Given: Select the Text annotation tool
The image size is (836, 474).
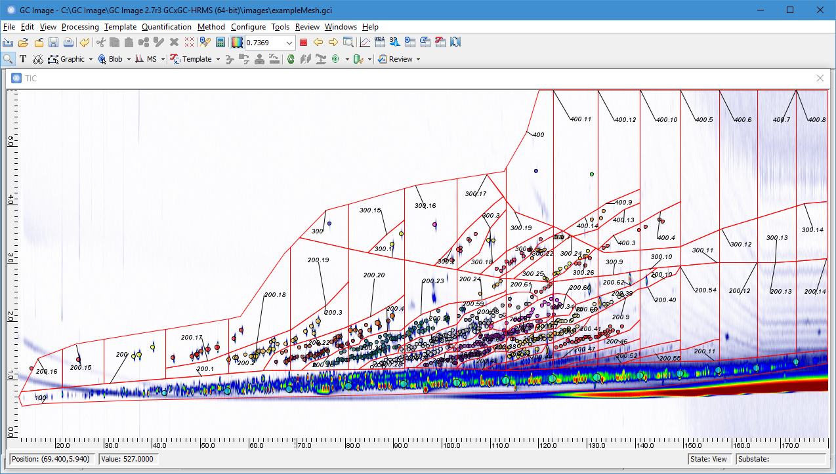Looking at the screenshot, I should [x=22, y=59].
